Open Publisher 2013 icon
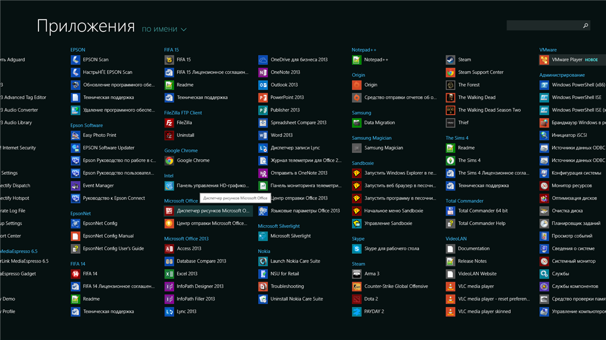Screen dimensions: 606x340 coord(263,110)
